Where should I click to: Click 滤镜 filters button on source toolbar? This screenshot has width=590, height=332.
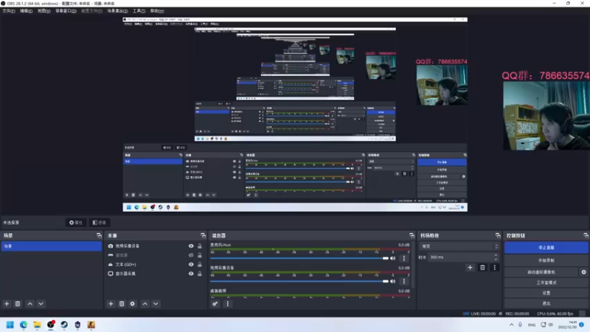pos(100,223)
